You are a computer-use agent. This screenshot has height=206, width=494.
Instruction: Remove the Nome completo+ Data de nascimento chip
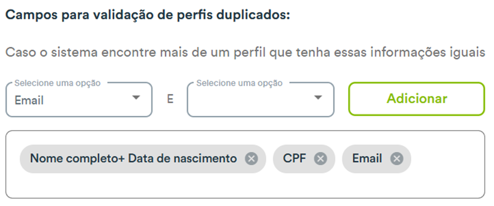click(251, 159)
